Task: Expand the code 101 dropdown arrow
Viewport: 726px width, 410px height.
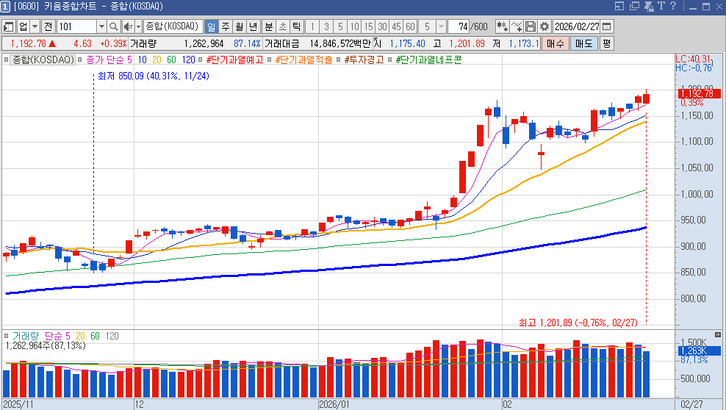Action: (x=101, y=26)
